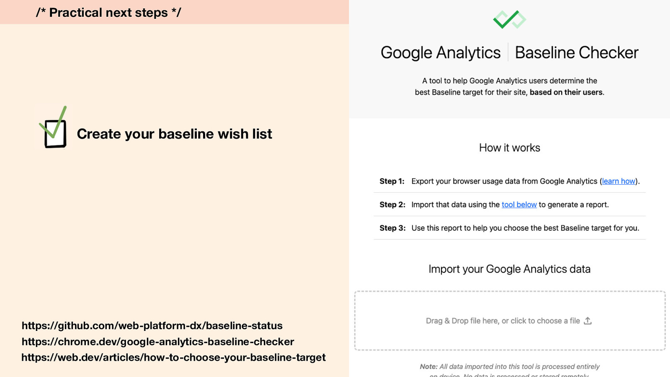Click the 'Step 3:' row label
Image resolution: width=670 pixels, height=377 pixels.
coord(392,228)
